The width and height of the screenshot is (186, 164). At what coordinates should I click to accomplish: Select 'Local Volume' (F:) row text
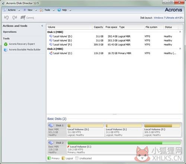[x=62, y=45]
